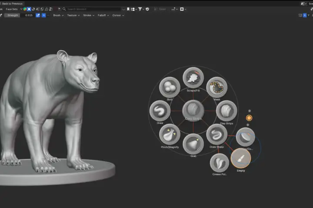Open the Falloff dropdown
The height and width of the screenshot is (208, 313).
(103, 15)
